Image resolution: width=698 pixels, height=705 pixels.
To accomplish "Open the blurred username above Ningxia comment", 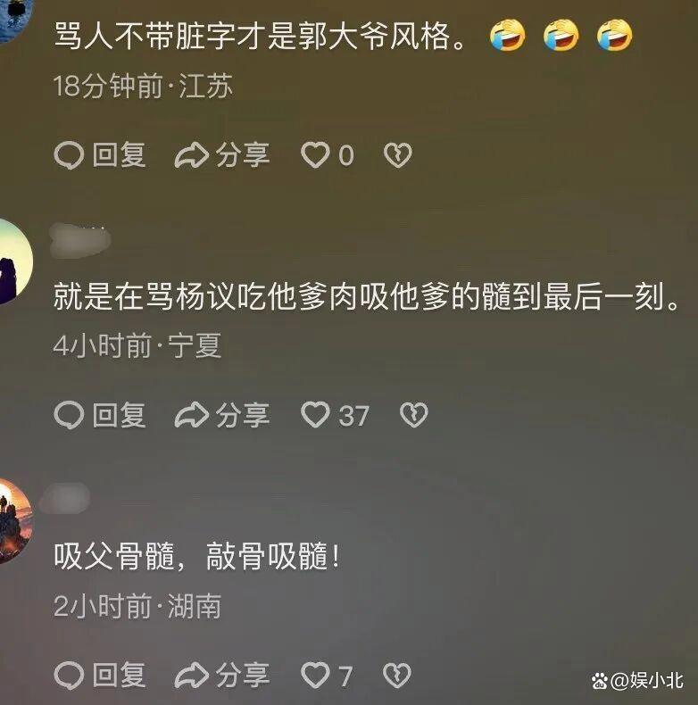I will [x=79, y=241].
